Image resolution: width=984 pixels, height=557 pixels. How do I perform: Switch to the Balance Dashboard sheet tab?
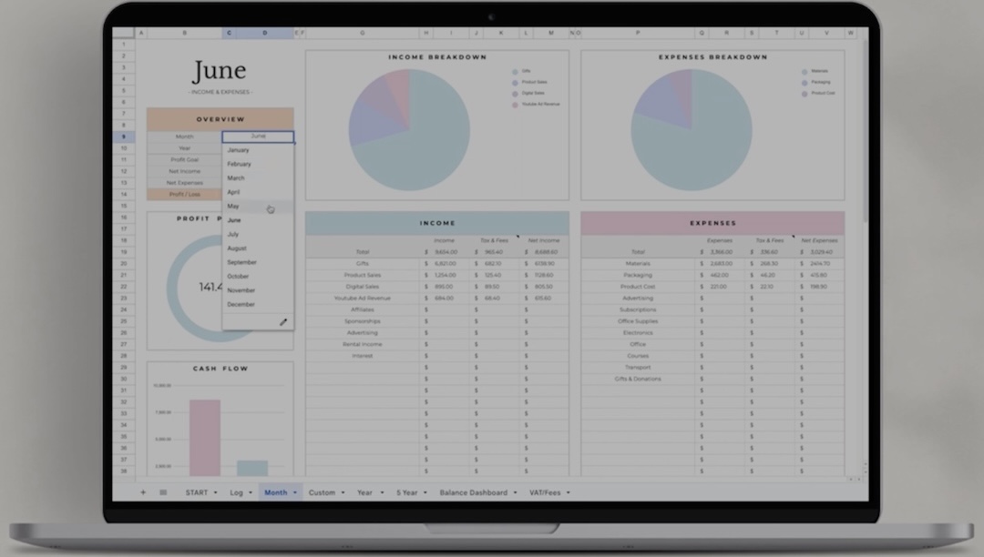[x=473, y=492]
